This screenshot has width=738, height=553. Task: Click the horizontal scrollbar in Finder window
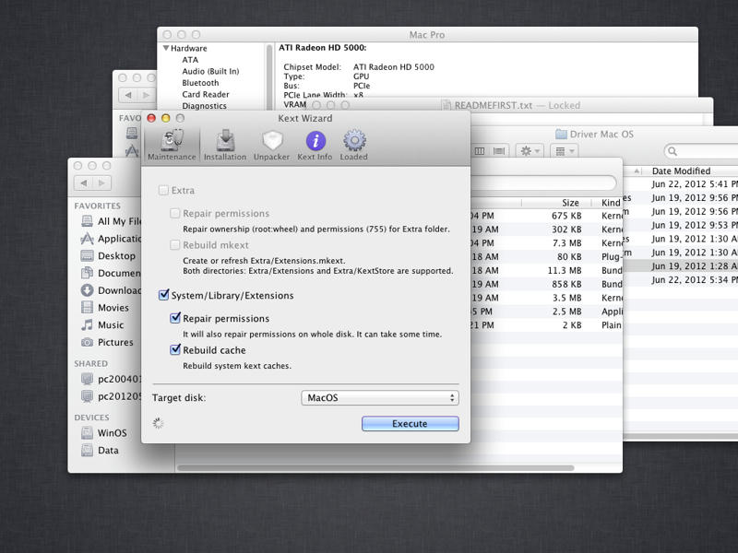[375, 468]
